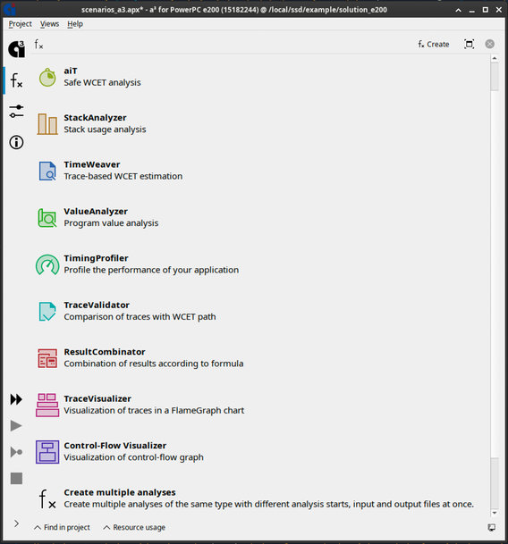508x544 pixels.
Task: Click the play-with-record analysis icon
Action: (x=16, y=452)
